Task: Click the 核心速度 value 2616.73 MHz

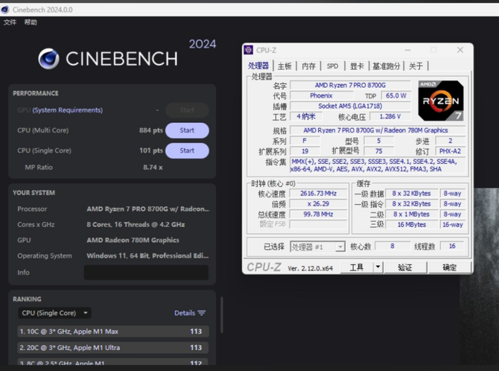Action: click(x=318, y=194)
